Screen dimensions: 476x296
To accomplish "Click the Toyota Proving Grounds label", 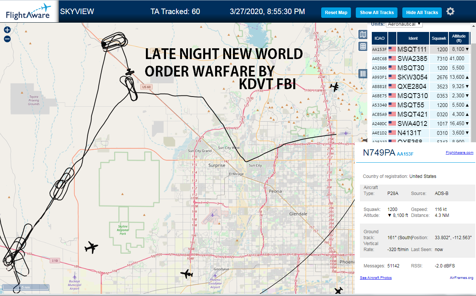I will click(x=33, y=100).
